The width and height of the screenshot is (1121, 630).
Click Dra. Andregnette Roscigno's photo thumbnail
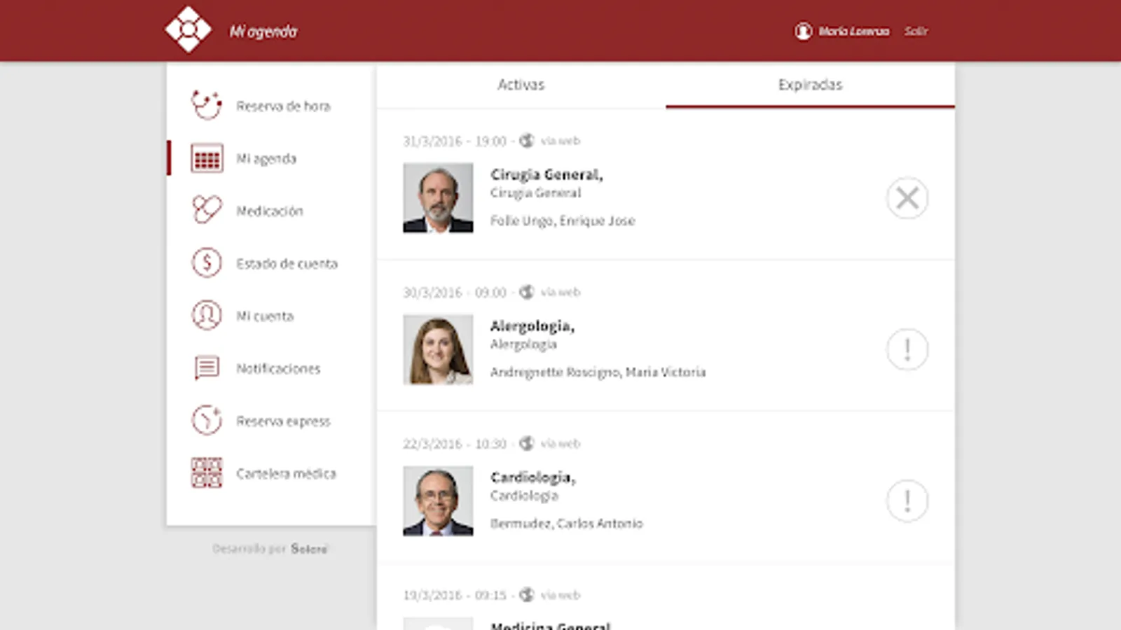(x=438, y=349)
